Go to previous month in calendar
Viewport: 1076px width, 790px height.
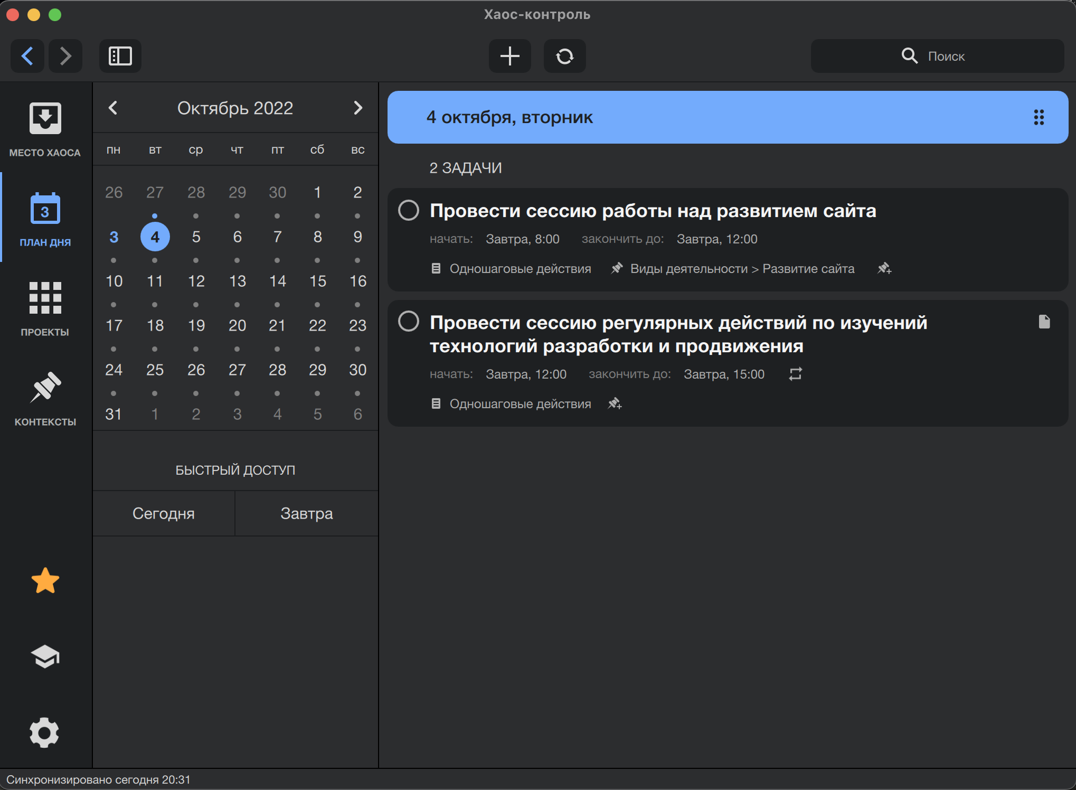[x=113, y=108]
